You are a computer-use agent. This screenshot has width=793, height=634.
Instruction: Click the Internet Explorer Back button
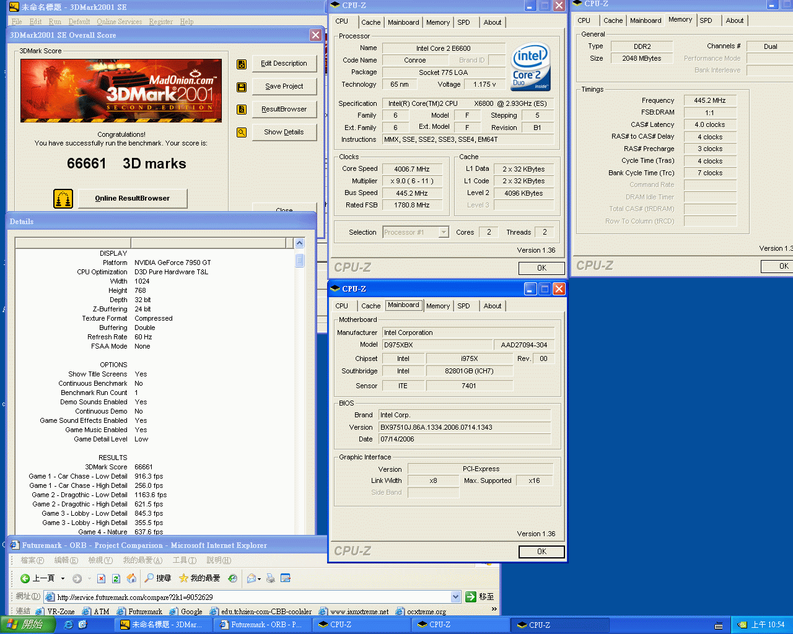click(38, 578)
